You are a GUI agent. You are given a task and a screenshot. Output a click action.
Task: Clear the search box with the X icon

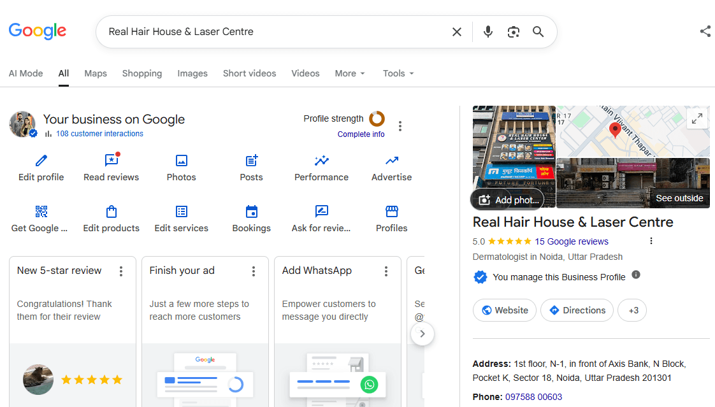coord(456,32)
